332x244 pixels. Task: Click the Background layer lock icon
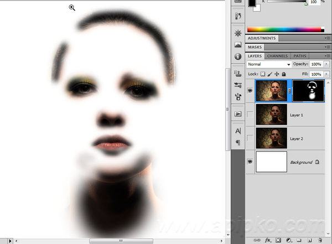317,162
